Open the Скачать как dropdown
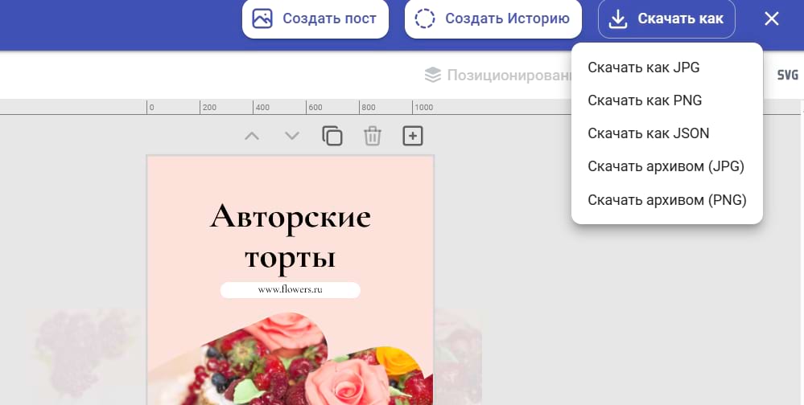Viewport: 804px width, 405px height. tap(666, 19)
